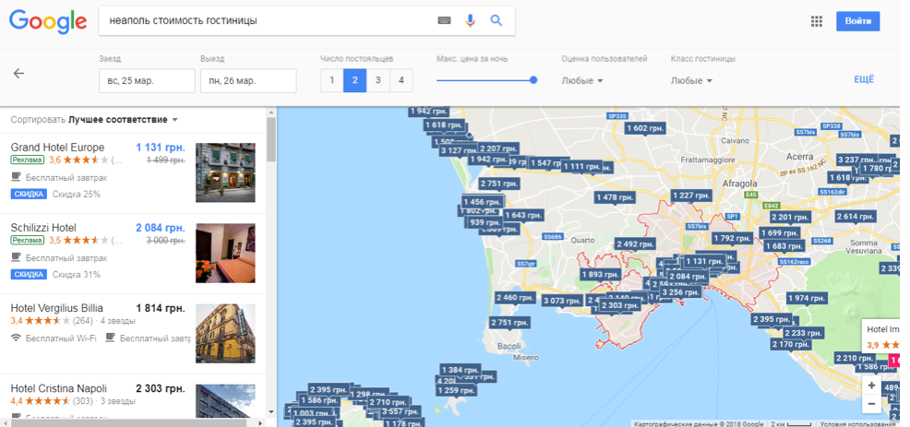The height and width of the screenshot is (427, 910).
Task: Click the 2 207 грн. map price marker
Action: [x=498, y=149]
